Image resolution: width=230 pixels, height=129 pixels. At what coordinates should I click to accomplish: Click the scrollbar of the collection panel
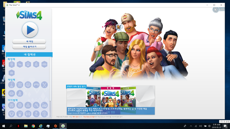(x=50, y=80)
